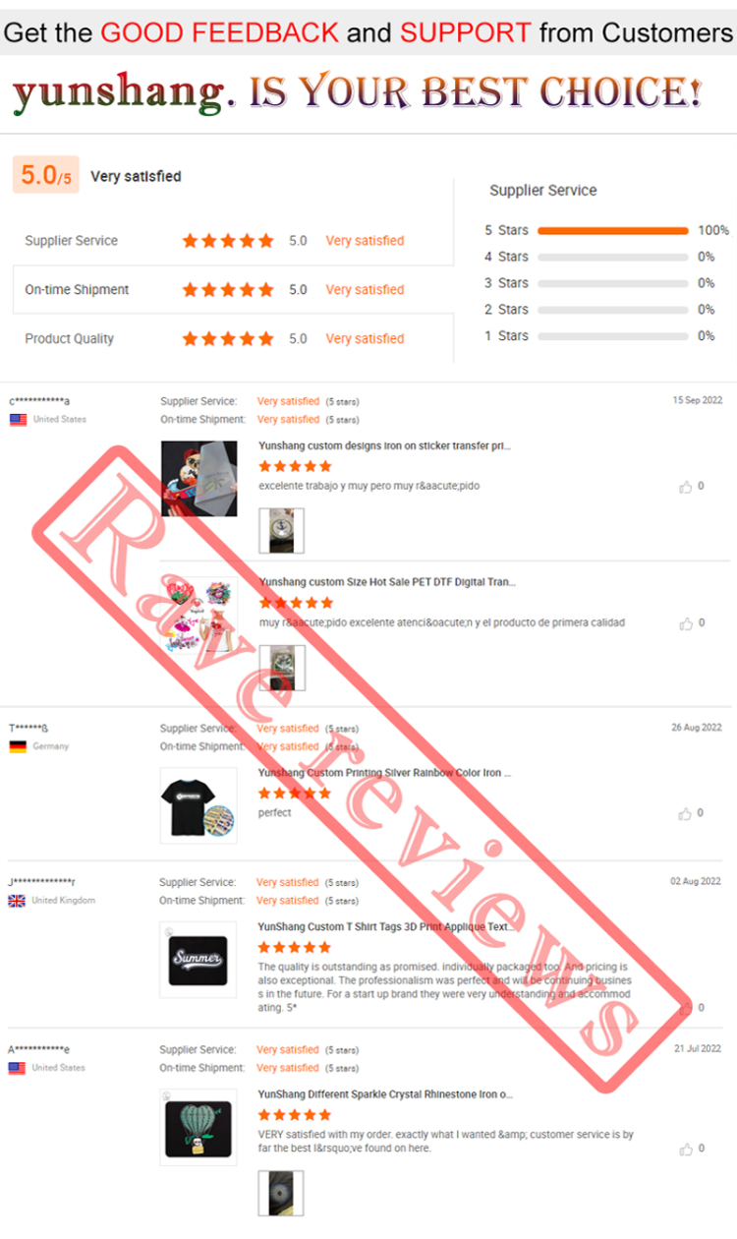Open YunShang Custom T Shirt Tags link
Viewport: 737px width, 1239px height.
[x=384, y=926]
